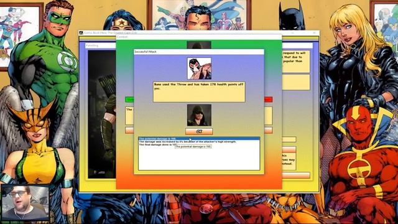The image size is (398, 224).
Task: Close the Comic Book Hero main window
Action: [x=314, y=33]
